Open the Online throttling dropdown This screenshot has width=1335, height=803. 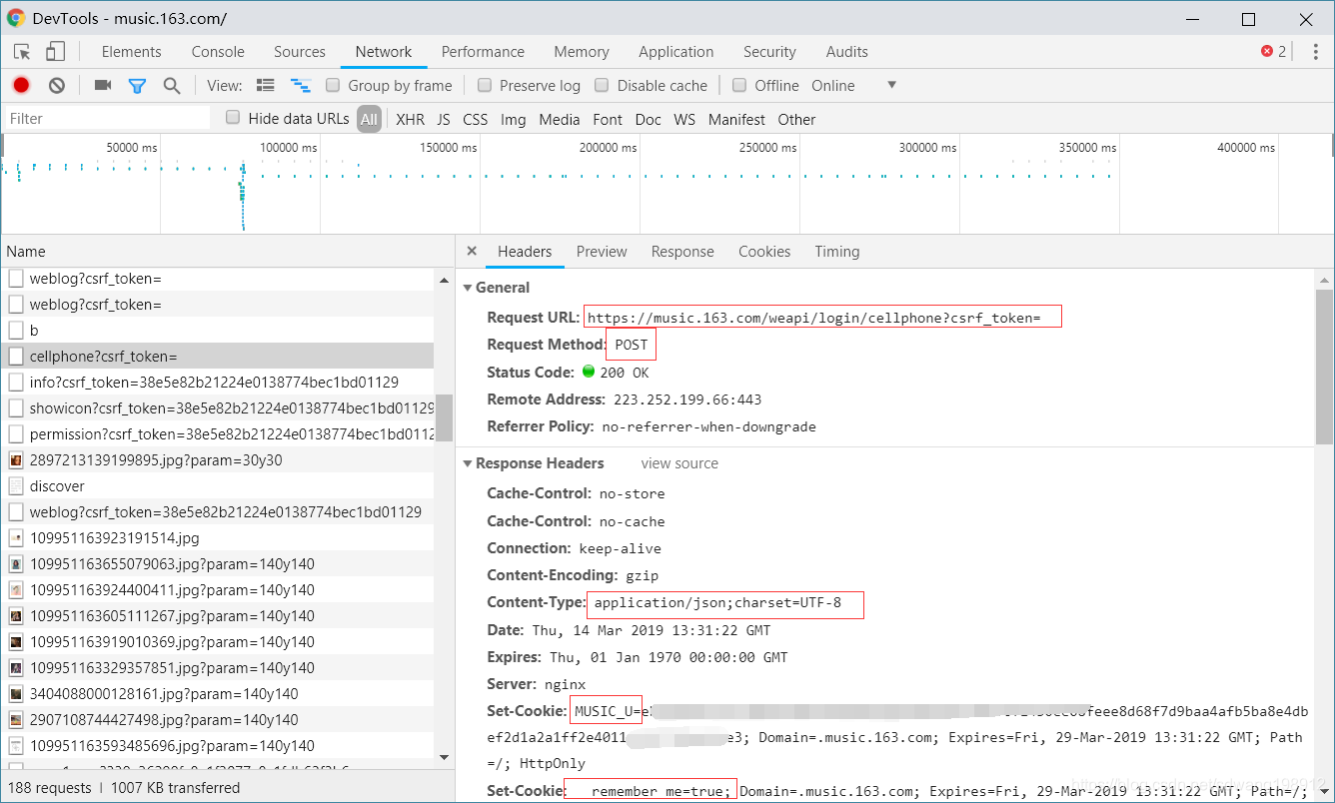[853, 86]
